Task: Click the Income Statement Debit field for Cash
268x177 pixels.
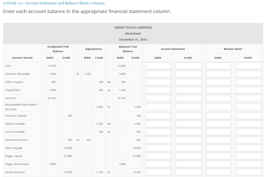Action: click(158, 66)
